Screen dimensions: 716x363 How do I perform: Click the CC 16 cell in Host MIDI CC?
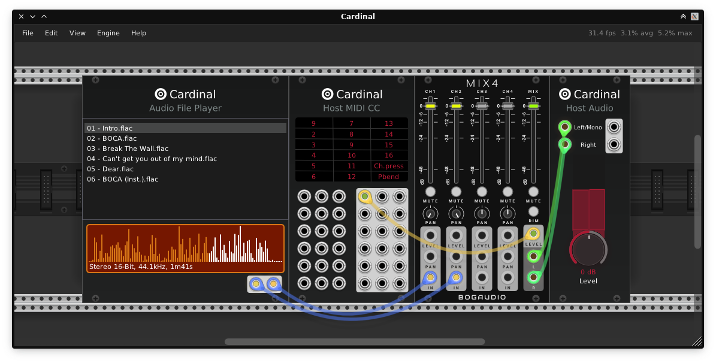tap(389, 155)
